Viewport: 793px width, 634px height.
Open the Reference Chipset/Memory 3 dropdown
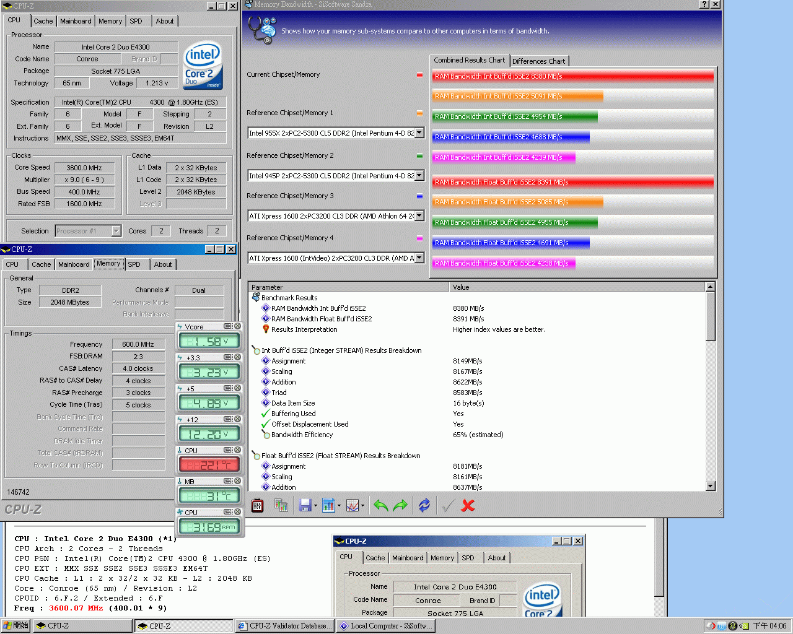(x=419, y=216)
